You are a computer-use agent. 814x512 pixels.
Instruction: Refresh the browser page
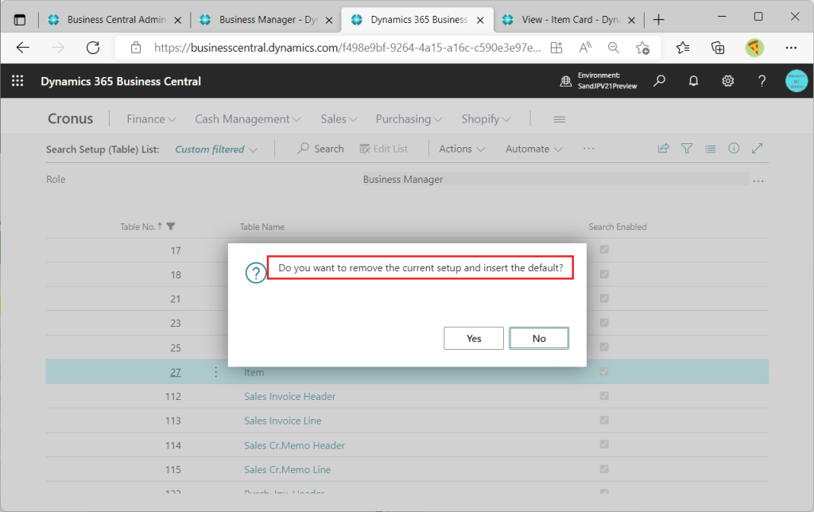click(x=93, y=48)
